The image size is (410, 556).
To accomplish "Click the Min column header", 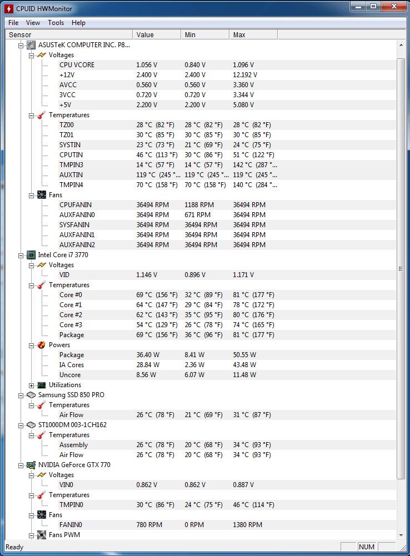I will coord(205,34).
